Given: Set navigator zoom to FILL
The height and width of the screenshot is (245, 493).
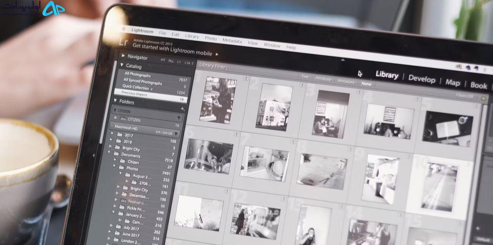Looking at the screenshot, I should 171,61.
